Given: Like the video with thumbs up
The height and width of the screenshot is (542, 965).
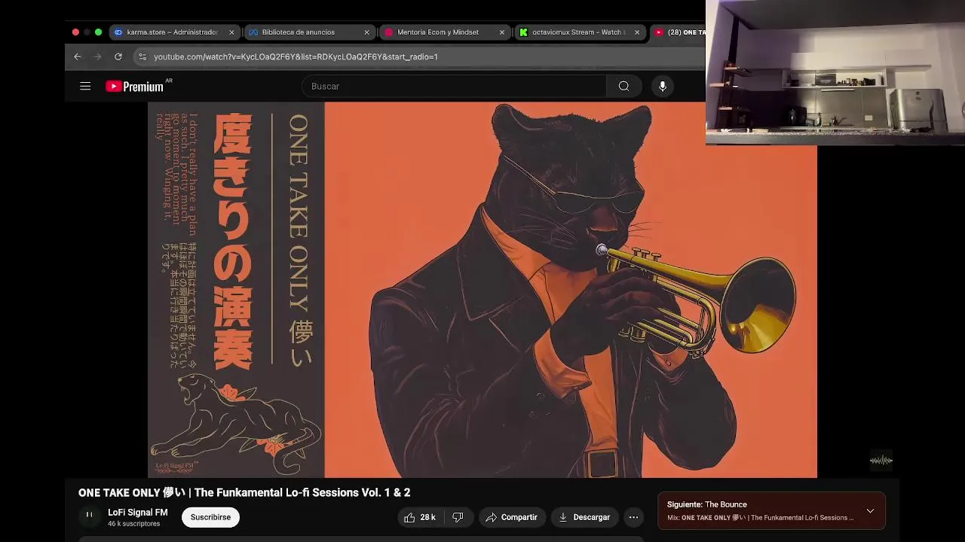Looking at the screenshot, I should coord(419,517).
